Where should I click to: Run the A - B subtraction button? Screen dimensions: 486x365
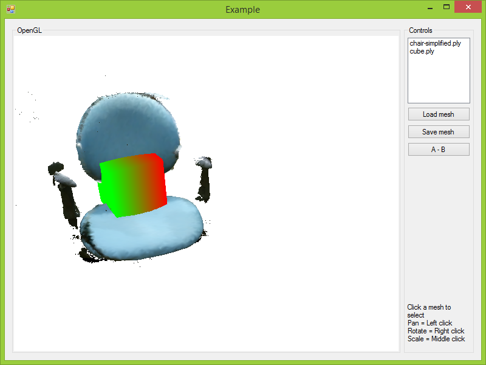(439, 150)
